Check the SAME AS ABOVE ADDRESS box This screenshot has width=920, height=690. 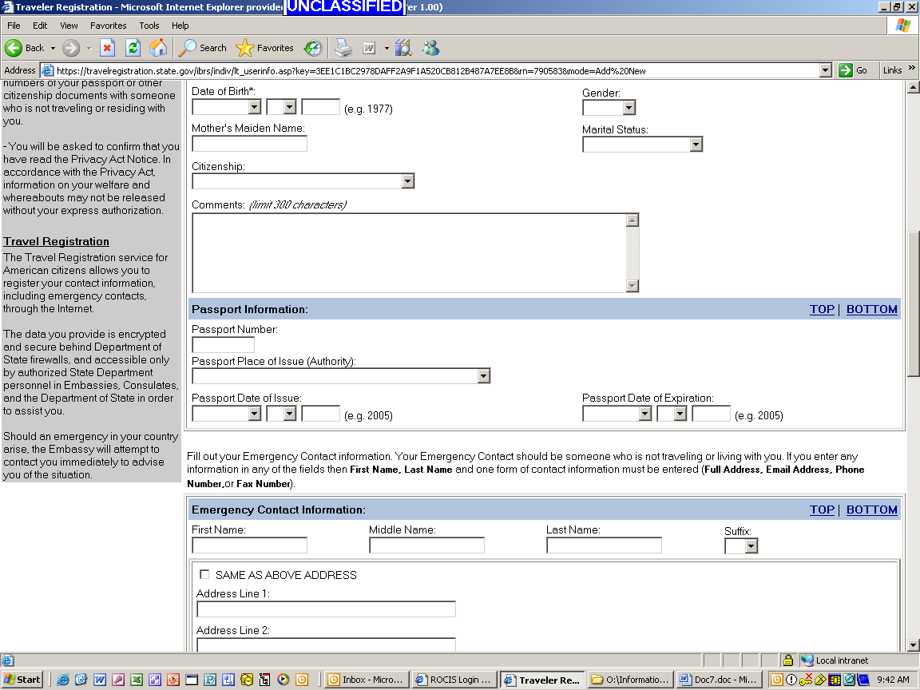(x=204, y=574)
